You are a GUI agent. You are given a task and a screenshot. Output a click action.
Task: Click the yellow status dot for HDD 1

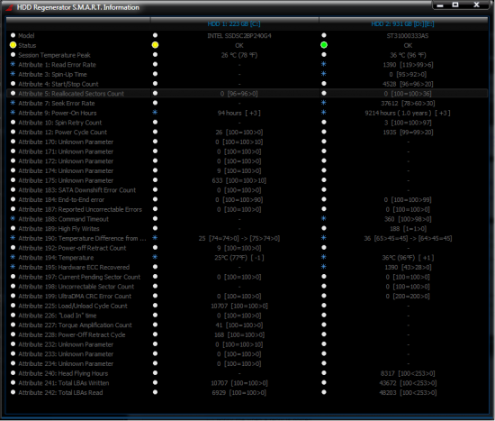[x=155, y=45]
